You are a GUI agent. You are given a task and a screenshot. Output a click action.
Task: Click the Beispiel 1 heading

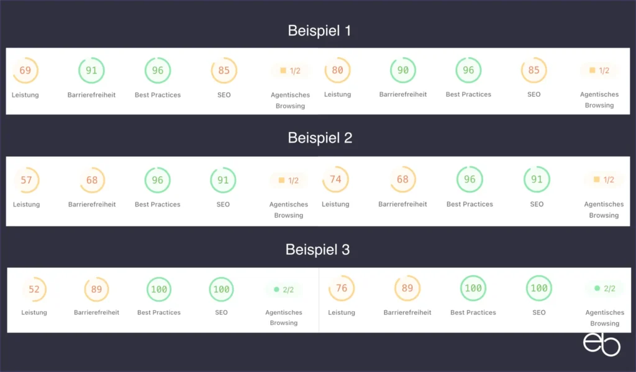[x=319, y=31]
